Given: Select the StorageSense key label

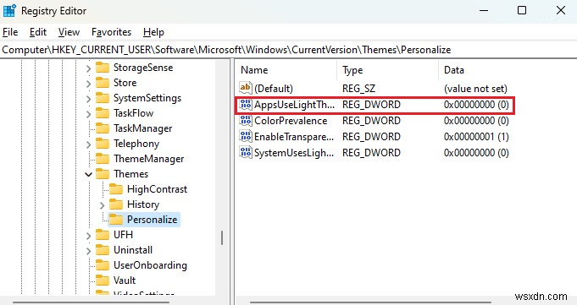Looking at the screenshot, I should tap(143, 68).
